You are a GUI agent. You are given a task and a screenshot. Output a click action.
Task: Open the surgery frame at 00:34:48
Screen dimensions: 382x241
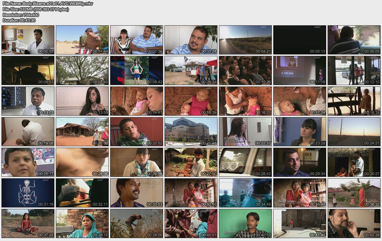[245, 193]
